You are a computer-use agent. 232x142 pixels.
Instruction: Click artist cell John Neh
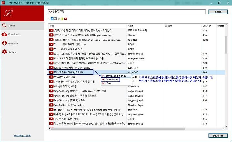132,40
